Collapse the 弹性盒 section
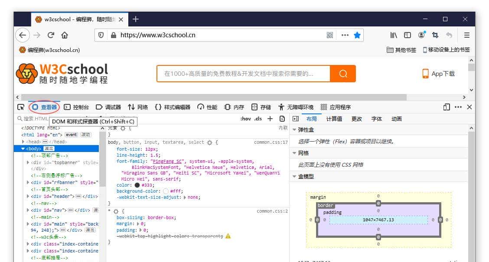The height and width of the screenshot is (262, 489). pyautogui.click(x=294, y=129)
